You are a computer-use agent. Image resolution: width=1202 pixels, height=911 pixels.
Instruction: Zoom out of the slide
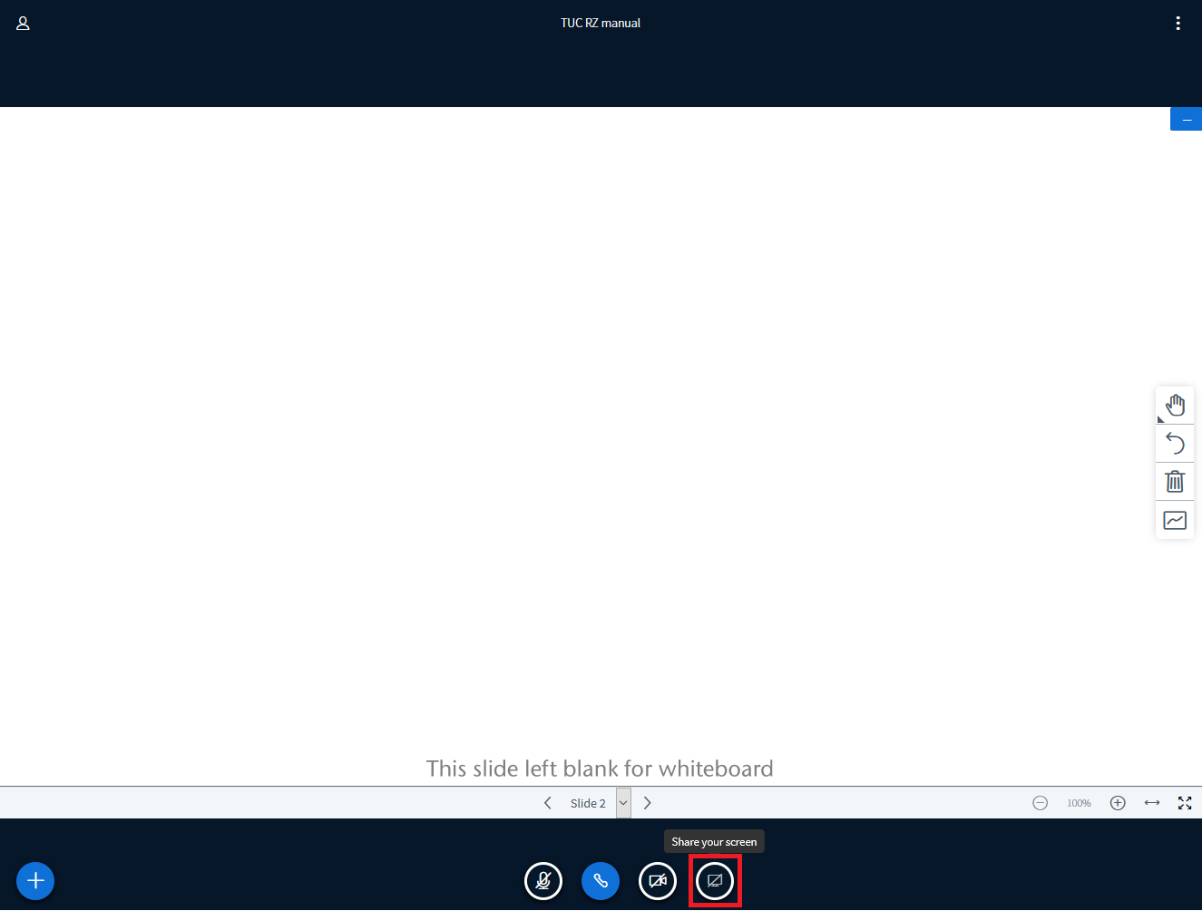1041,803
